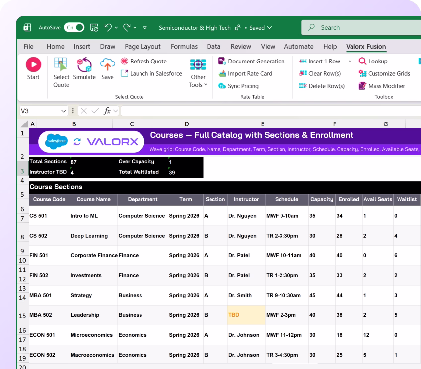Screen dimensions: 421x369
Task: Switch to the Home tab
Action: tap(55, 47)
